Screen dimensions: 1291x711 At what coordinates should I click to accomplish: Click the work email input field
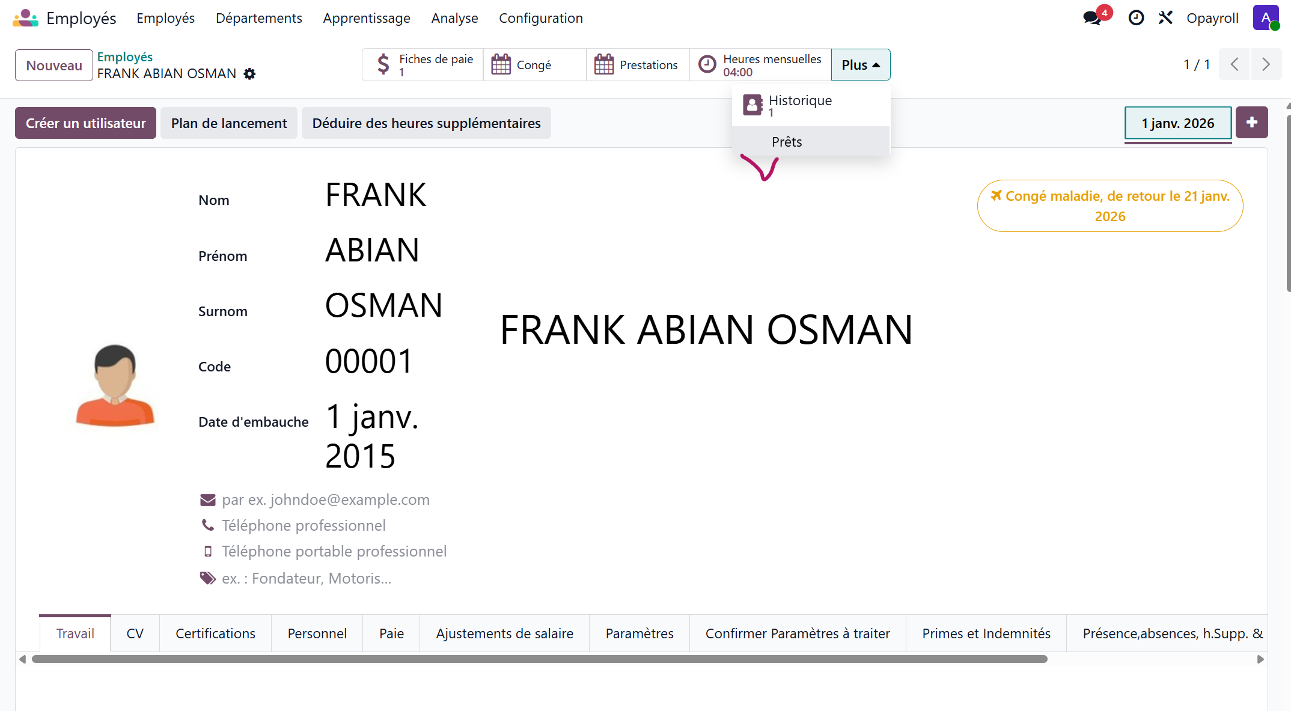pyautogui.click(x=325, y=500)
